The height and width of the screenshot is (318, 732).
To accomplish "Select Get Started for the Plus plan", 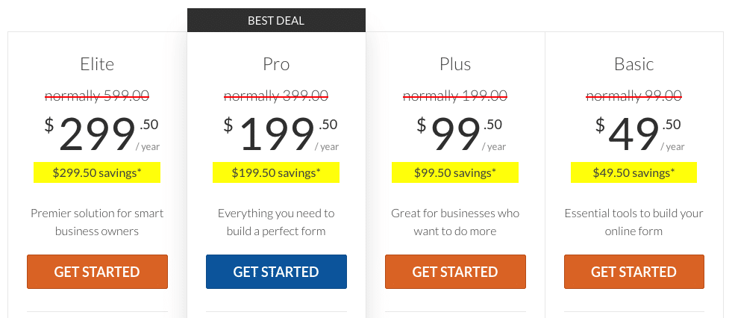I will [x=455, y=271].
